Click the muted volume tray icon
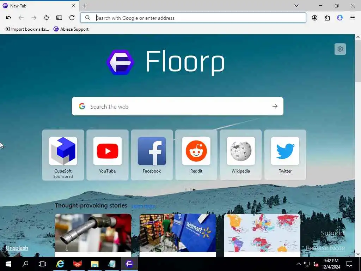Image resolution: width=361 pixels, height=271 pixels. point(315,264)
